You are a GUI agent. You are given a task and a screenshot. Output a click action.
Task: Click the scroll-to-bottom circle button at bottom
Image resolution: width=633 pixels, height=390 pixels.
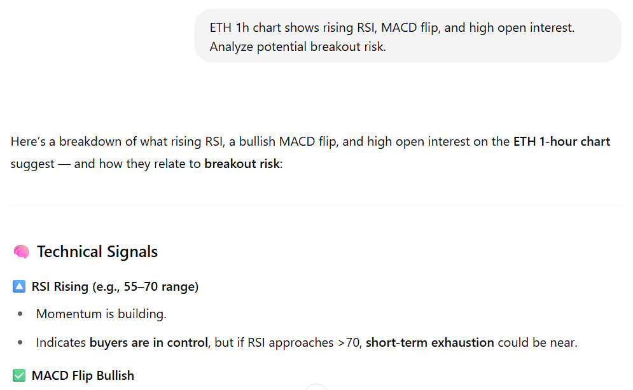[316, 387]
